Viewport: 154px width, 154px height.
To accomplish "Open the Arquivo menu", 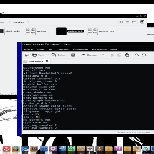I will click(x=29, y=49).
